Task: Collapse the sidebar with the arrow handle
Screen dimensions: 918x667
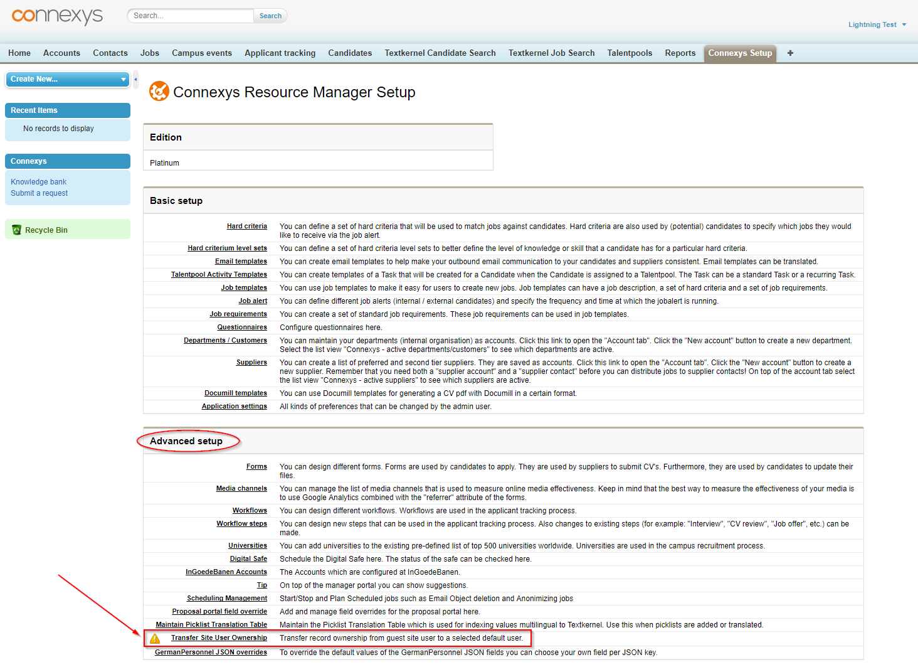Action: pos(135,80)
